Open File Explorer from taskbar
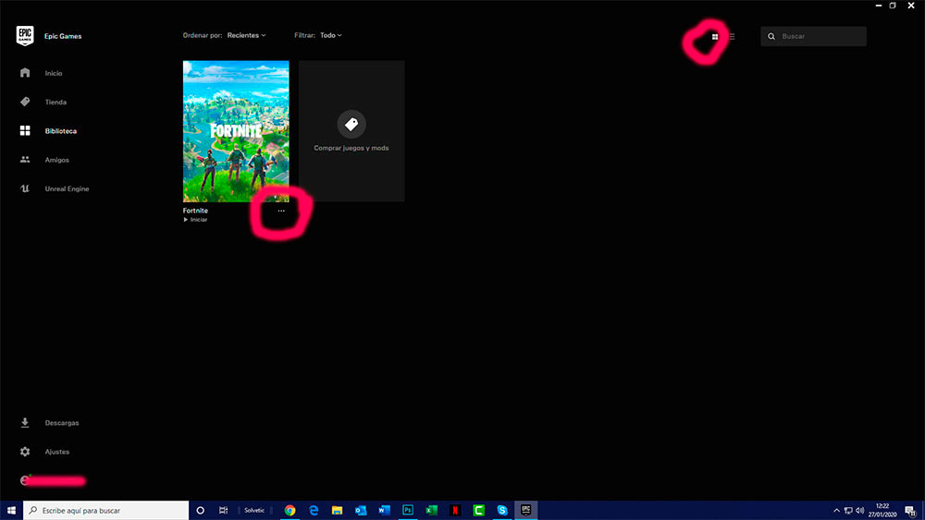 (337, 510)
